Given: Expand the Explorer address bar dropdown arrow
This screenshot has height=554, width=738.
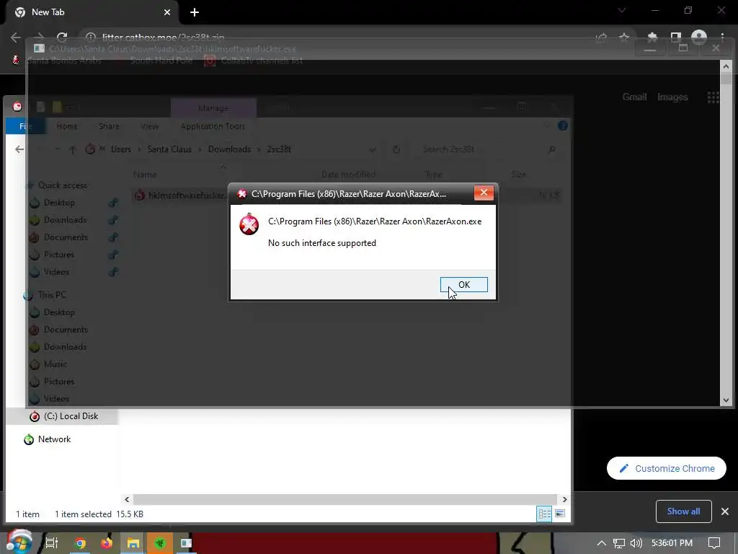Looking at the screenshot, I should click(373, 150).
